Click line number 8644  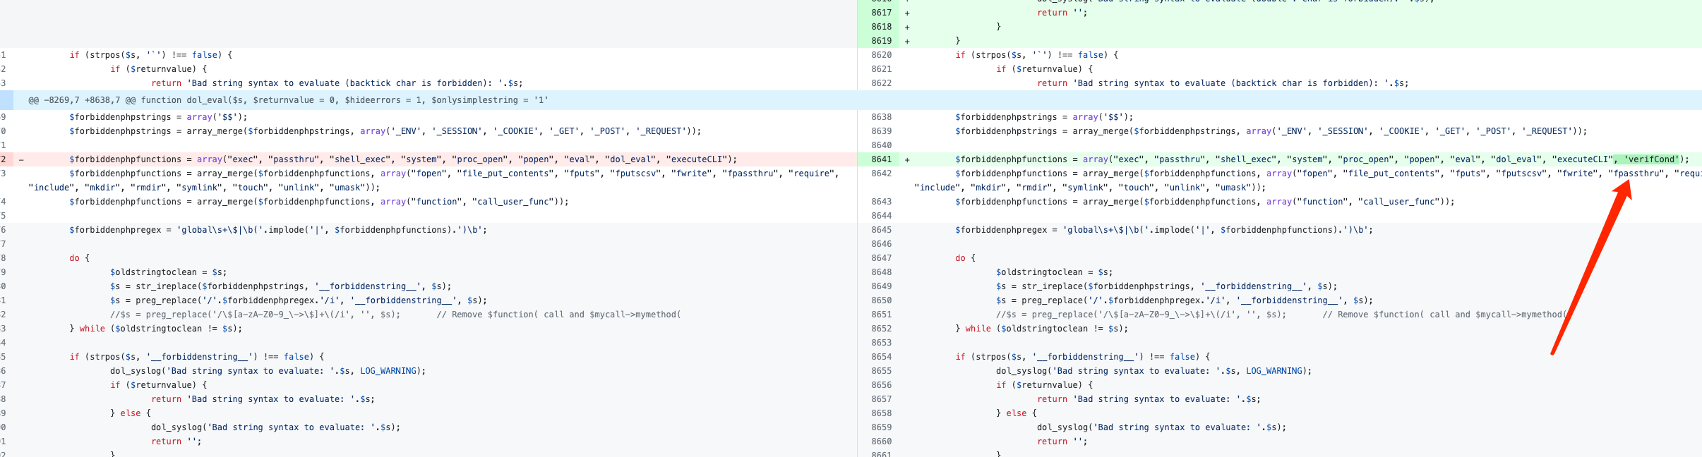tap(881, 216)
